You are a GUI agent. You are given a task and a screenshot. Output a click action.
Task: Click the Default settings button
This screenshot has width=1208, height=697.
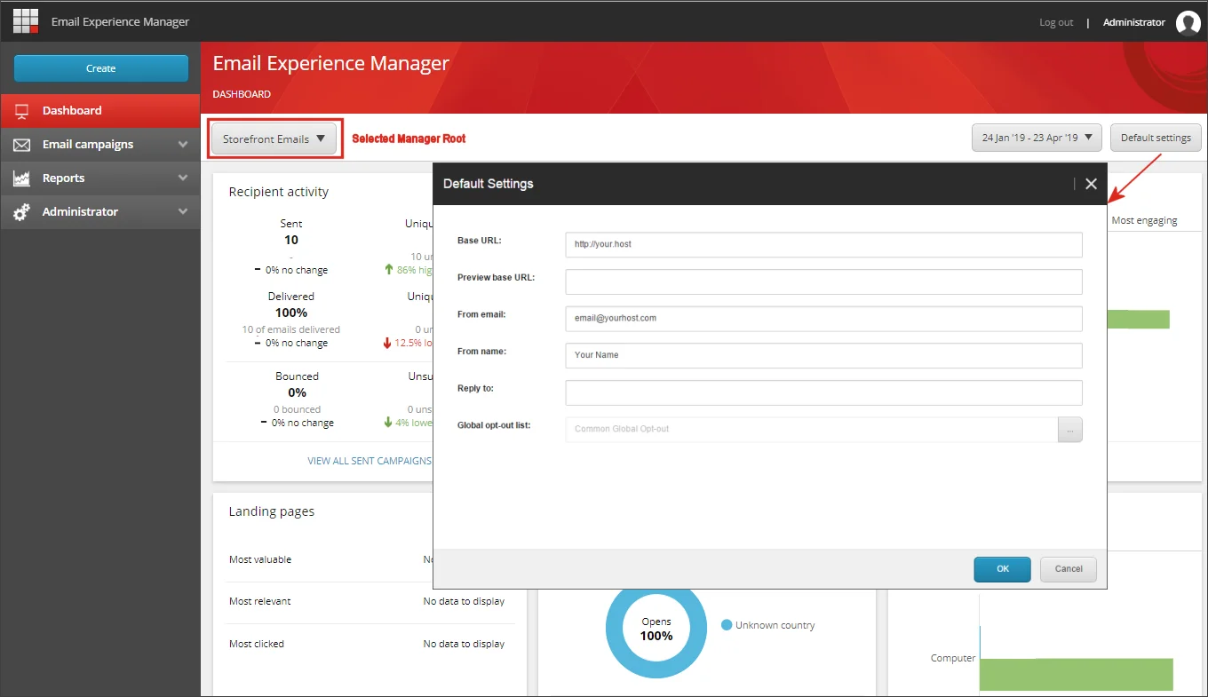point(1156,138)
